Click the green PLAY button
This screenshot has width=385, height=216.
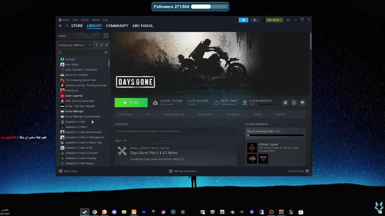pos(131,103)
